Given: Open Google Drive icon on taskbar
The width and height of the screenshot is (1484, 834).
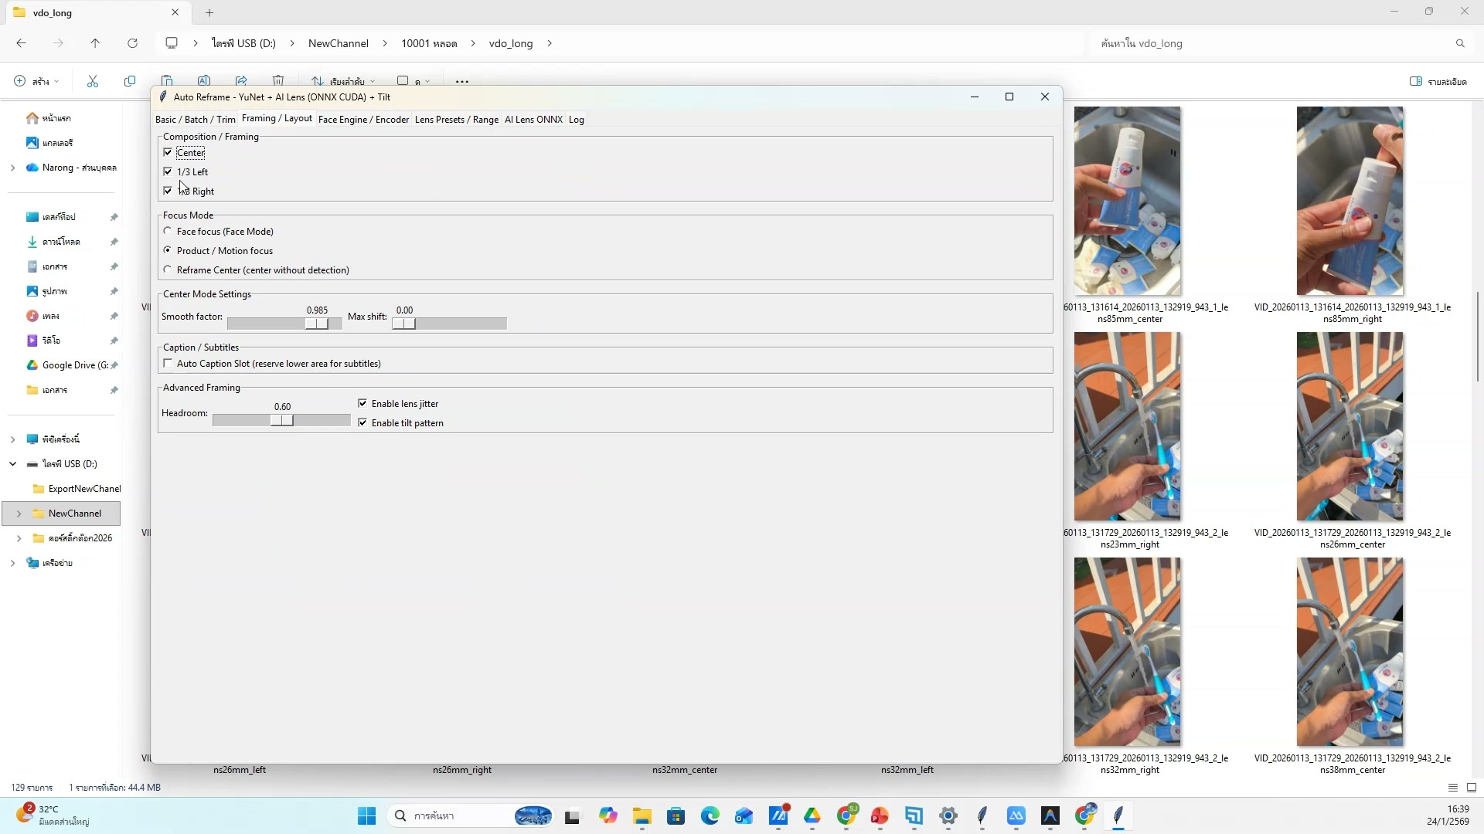Looking at the screenshot, I should pos(812,815).
